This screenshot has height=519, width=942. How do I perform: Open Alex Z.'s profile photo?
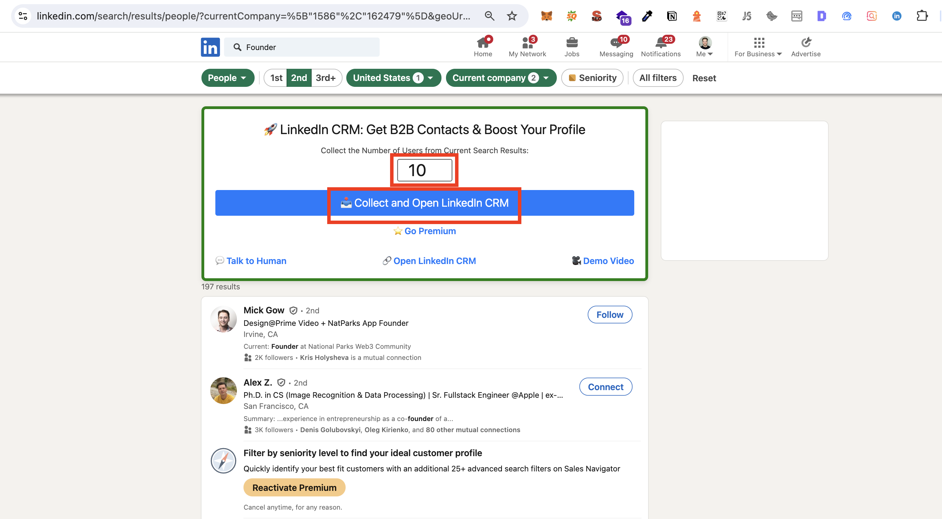tap(223, 391)
